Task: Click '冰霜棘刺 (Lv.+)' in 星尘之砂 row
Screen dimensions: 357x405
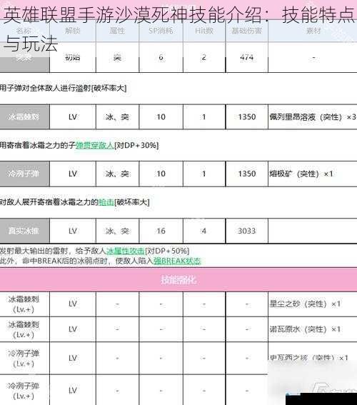Action: [x=24, y=304]
